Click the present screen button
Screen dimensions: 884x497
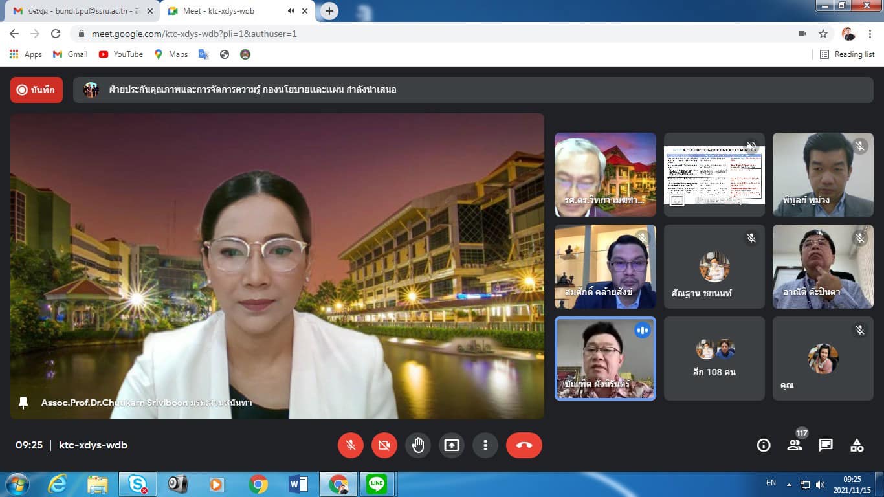[x=452, y=445]
